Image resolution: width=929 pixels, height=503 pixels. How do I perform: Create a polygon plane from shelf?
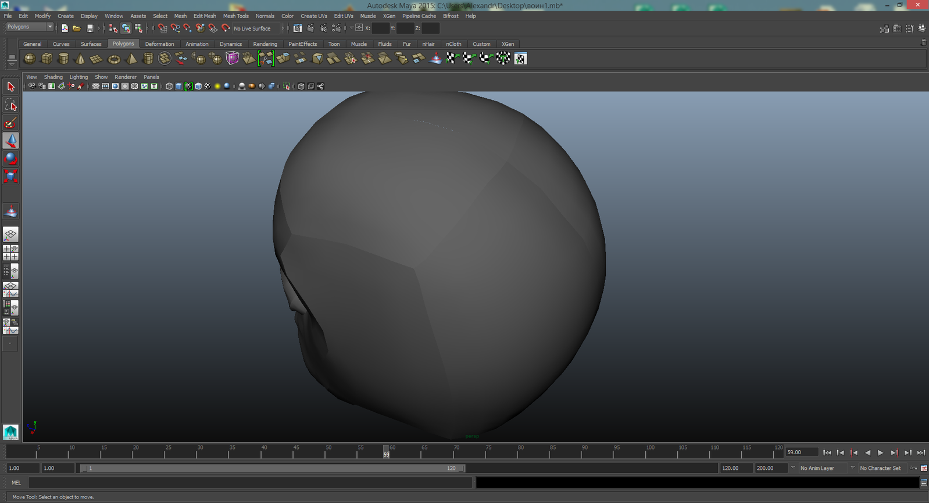(97, 58)
